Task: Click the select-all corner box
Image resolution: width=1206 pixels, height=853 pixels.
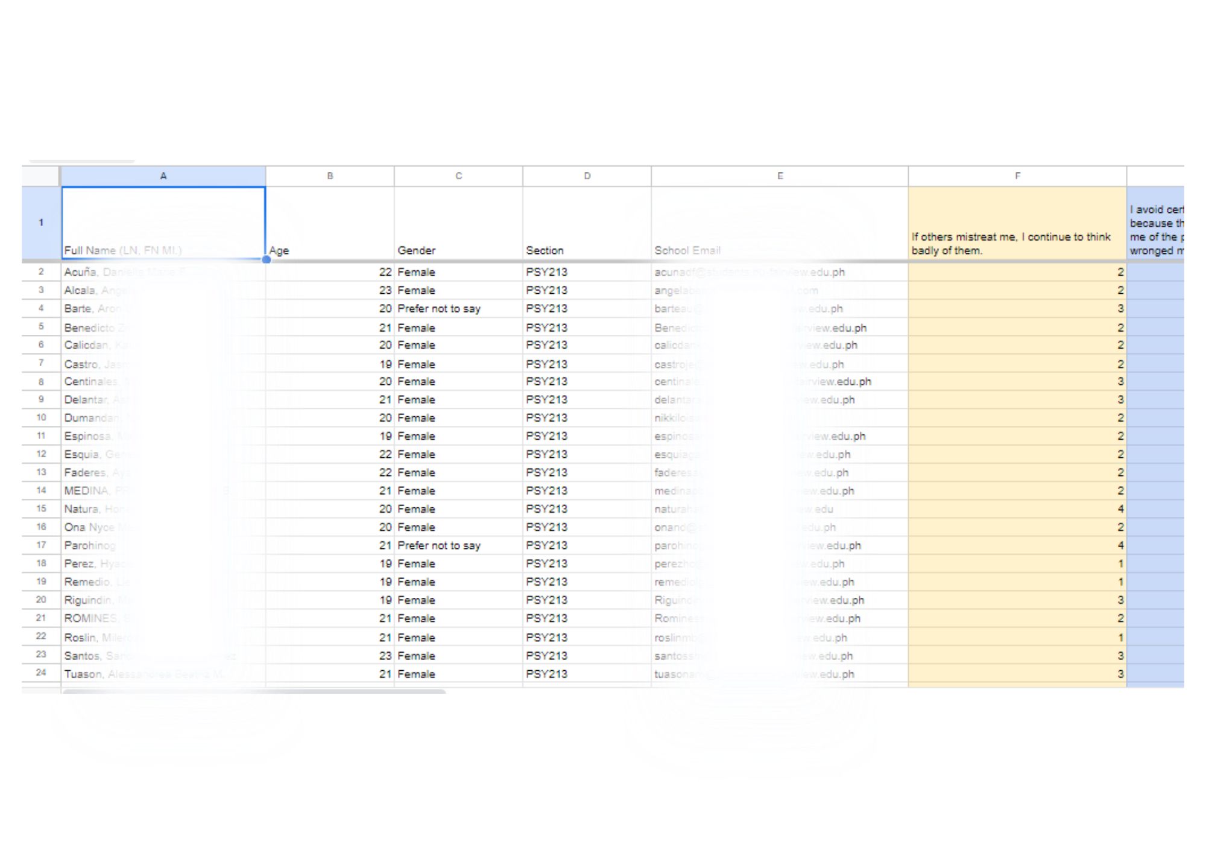Action: pyautogui.click(x=40, y=176)
